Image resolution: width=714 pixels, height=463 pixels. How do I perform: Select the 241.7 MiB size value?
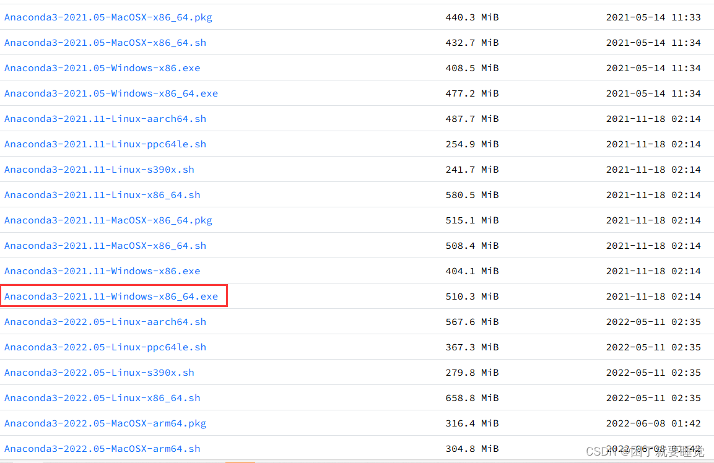[472, 170]
